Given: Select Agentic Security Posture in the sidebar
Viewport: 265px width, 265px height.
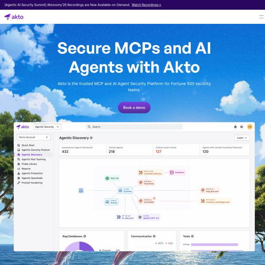Looking at the screenshot, I should click(x=36, y=150).
